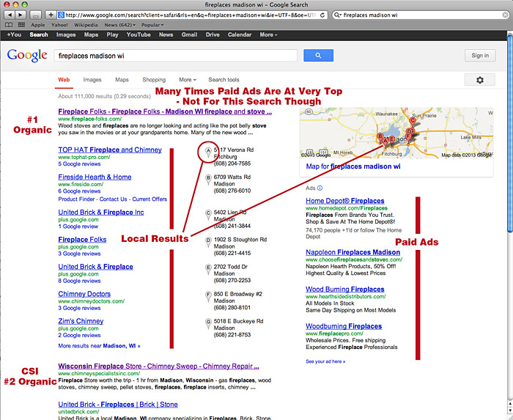Click the Safari search magnifier dropdown icon
The image size is (513, 420).
[337, 15]
